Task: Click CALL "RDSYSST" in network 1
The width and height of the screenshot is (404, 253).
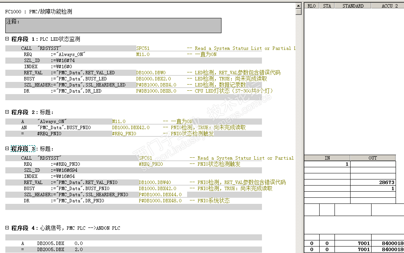Action: 41,48
